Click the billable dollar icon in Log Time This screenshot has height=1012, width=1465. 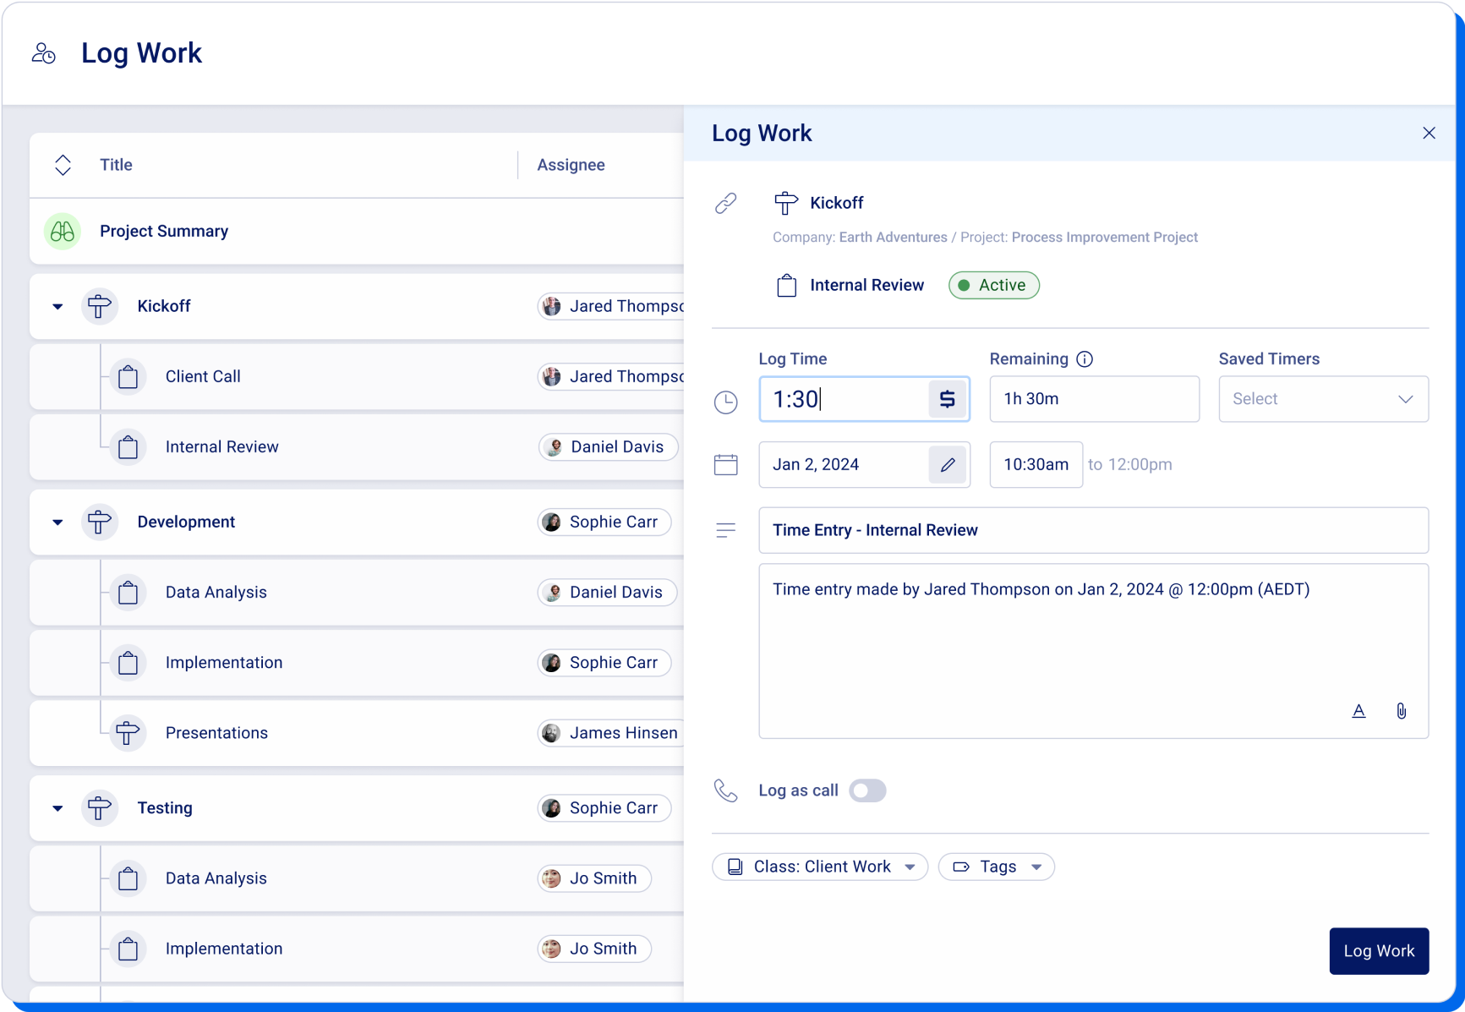point(948,399)
